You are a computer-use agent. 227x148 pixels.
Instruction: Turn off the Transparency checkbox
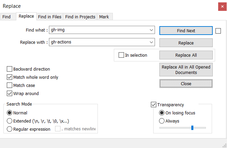(x=154, y=105)
